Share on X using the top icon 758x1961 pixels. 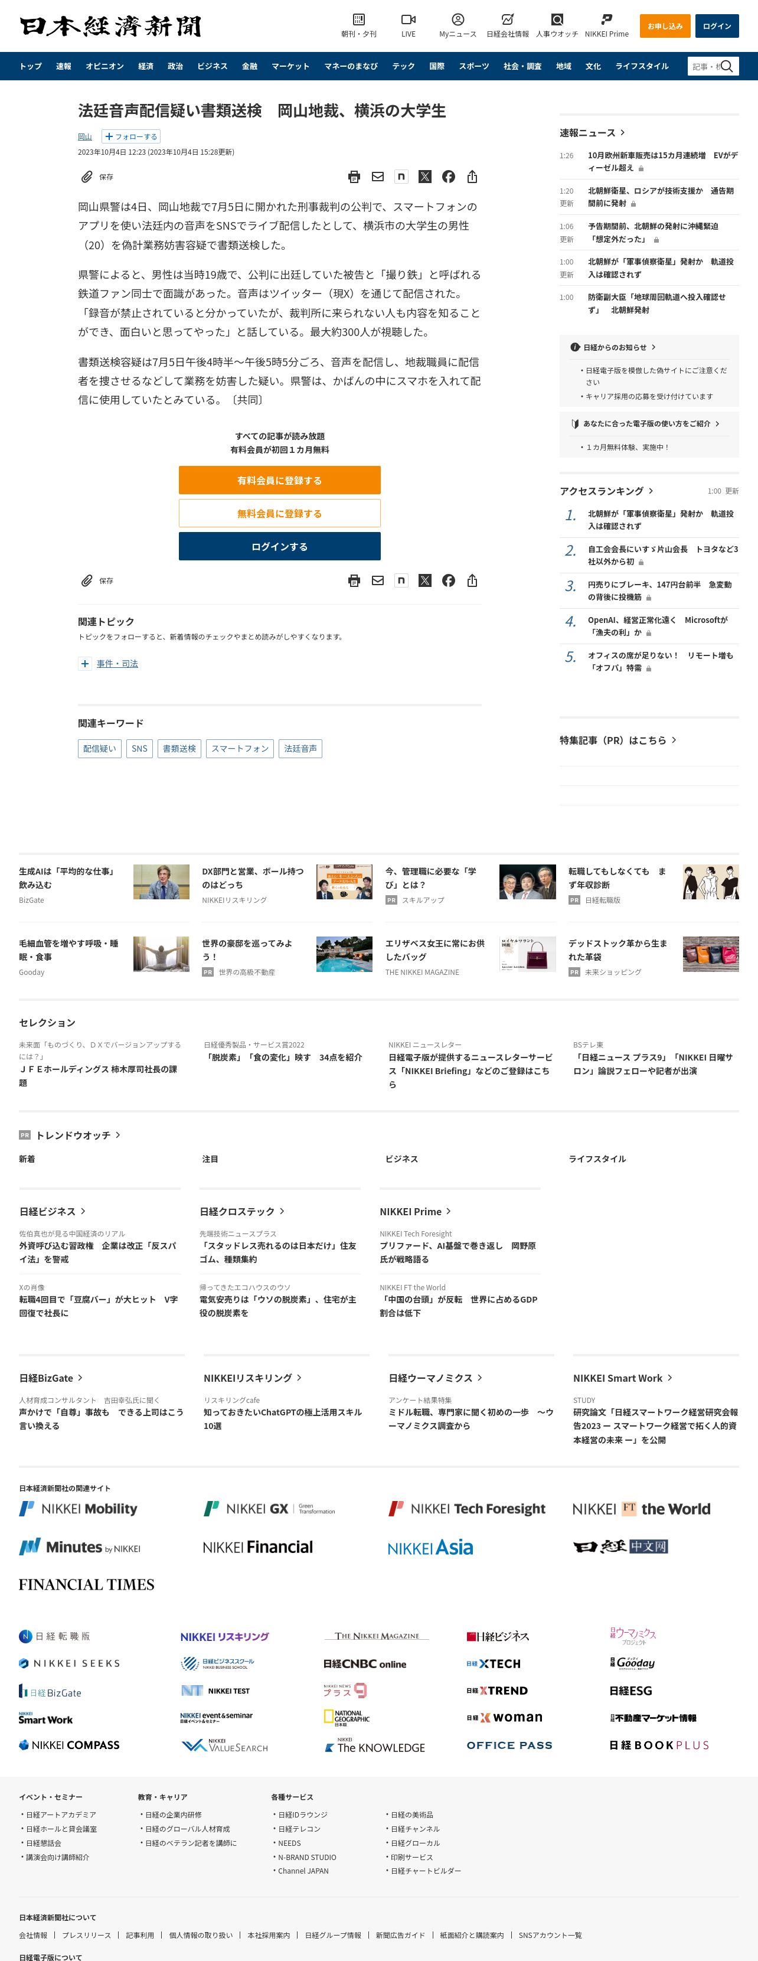(424, 177)
